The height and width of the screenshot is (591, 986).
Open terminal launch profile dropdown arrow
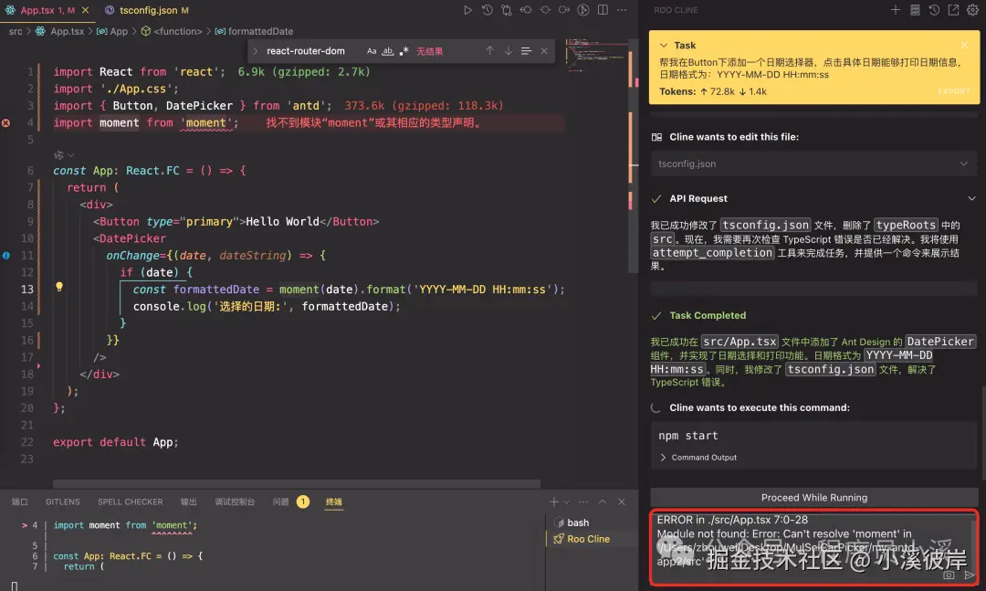(566, 501)
